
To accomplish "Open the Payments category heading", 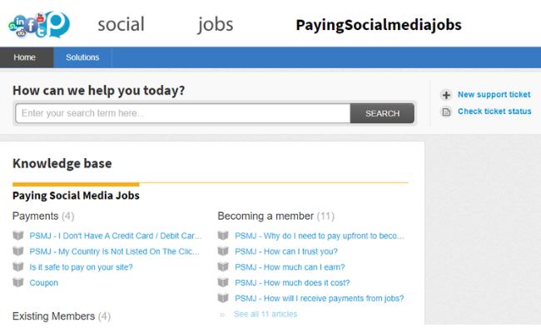I will [x=35, y=216].
